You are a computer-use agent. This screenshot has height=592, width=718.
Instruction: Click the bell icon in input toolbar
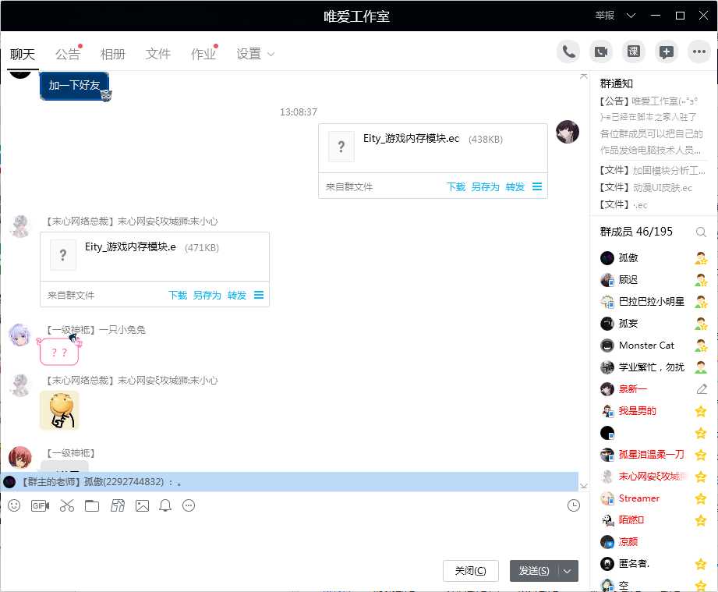pyautogui.click(x=165, y=505)
